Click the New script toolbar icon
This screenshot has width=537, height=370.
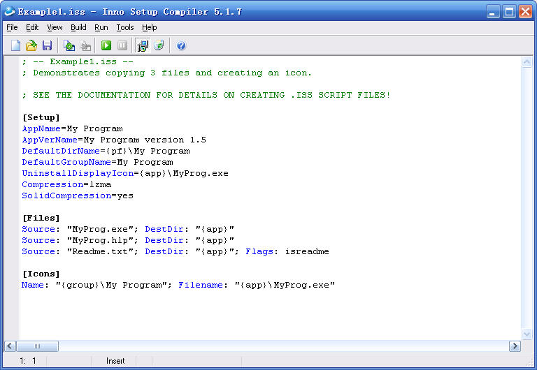(15, 46)
